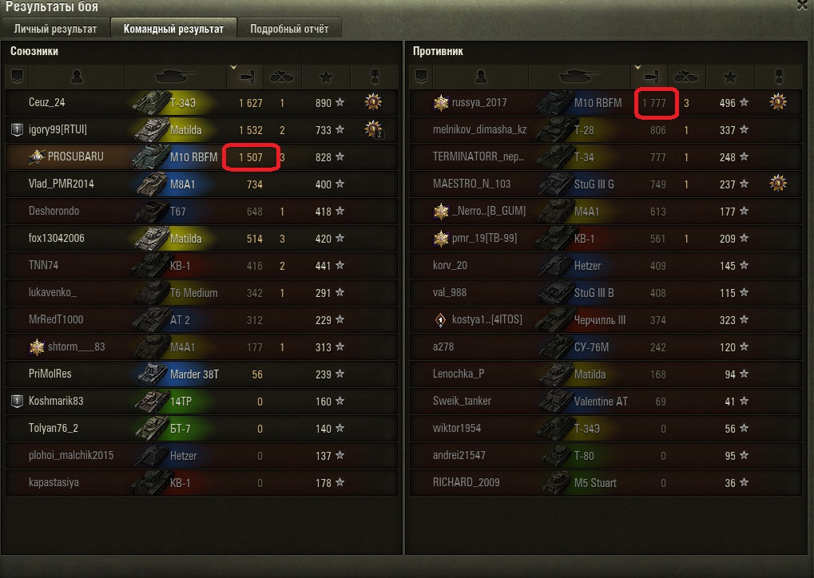This screenshot has width=814, height=578.
Task: Sort enemies by tank vehicle column icon
Action: 579,77
